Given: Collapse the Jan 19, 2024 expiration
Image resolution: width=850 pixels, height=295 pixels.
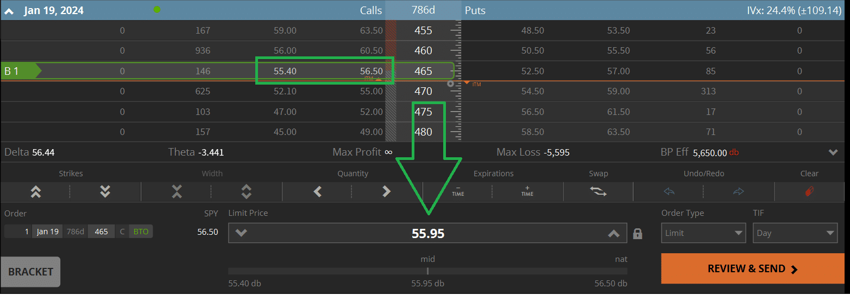Looking at the screenshot, I should (9, 11).
